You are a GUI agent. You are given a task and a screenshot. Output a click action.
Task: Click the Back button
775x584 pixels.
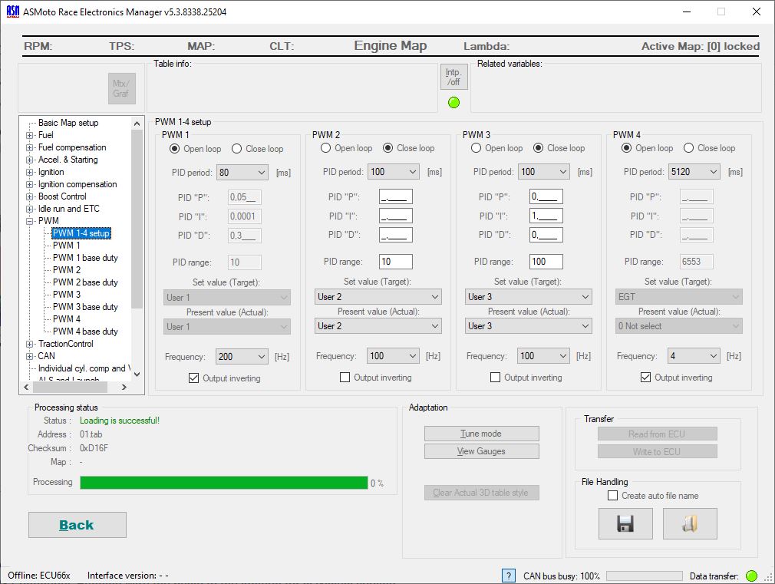pos(77,525)
